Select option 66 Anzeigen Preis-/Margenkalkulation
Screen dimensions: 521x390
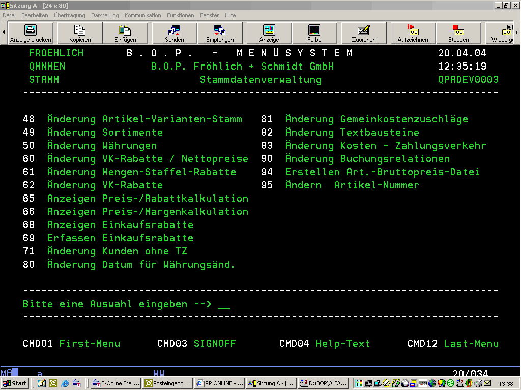(x=135, y=212)
